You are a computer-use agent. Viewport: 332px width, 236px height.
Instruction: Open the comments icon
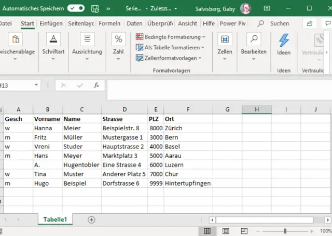click(328, 23)
